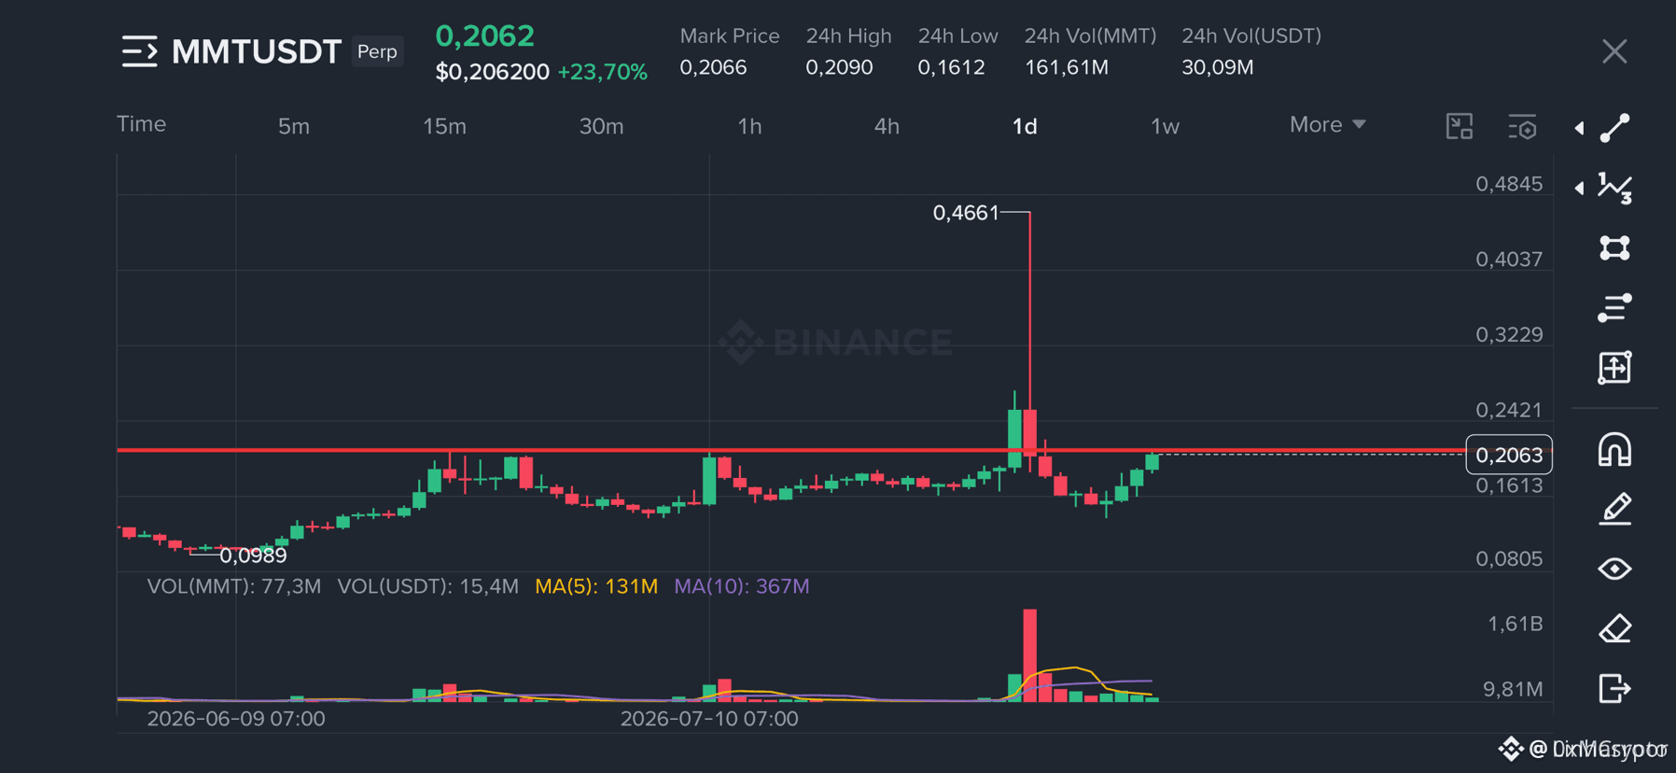1676x773 pixels.
Task: Expand the line tool submenu arrow
Action: point(1579,128)
